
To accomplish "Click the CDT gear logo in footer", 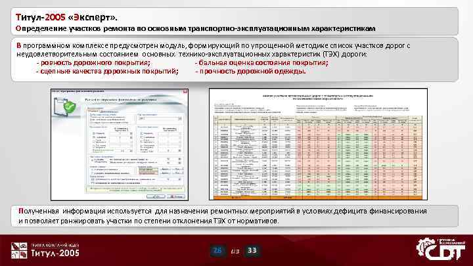I will [x=441, y=249].
